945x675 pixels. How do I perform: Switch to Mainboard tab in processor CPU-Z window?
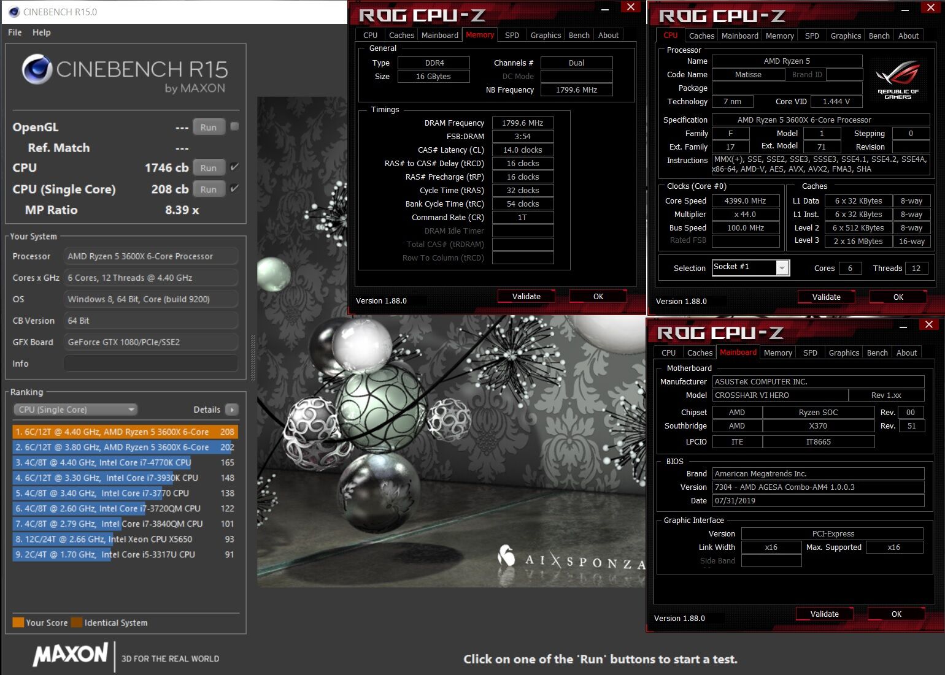739,36
